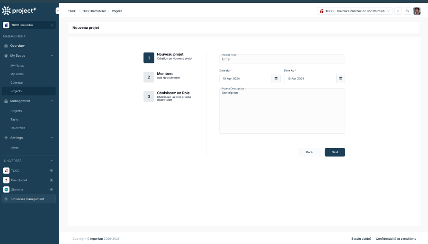Collapse the sidebar with the toggle arrow
Image resolution: width=428 pixels, height=244 pixels.
point(58,10)
